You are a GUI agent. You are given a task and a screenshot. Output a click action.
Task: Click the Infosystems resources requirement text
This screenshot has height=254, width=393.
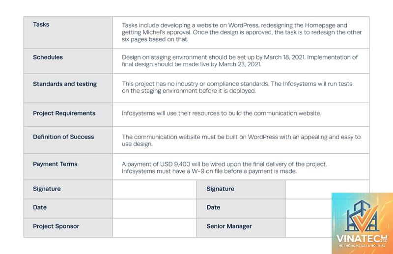click(222, 113)
